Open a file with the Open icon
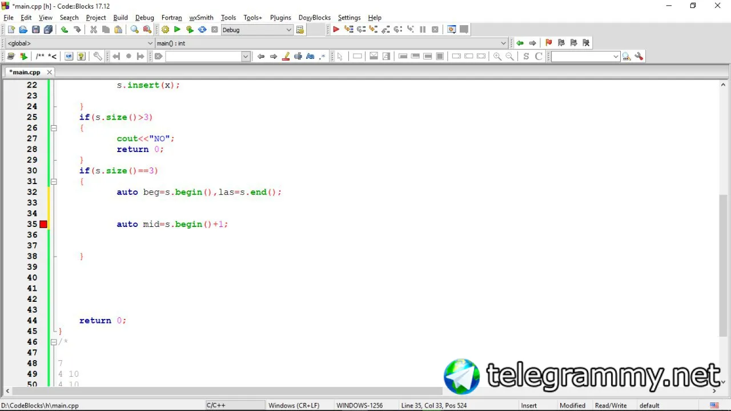The width and height of the screenshot is (731, 411). click(23, 30)
